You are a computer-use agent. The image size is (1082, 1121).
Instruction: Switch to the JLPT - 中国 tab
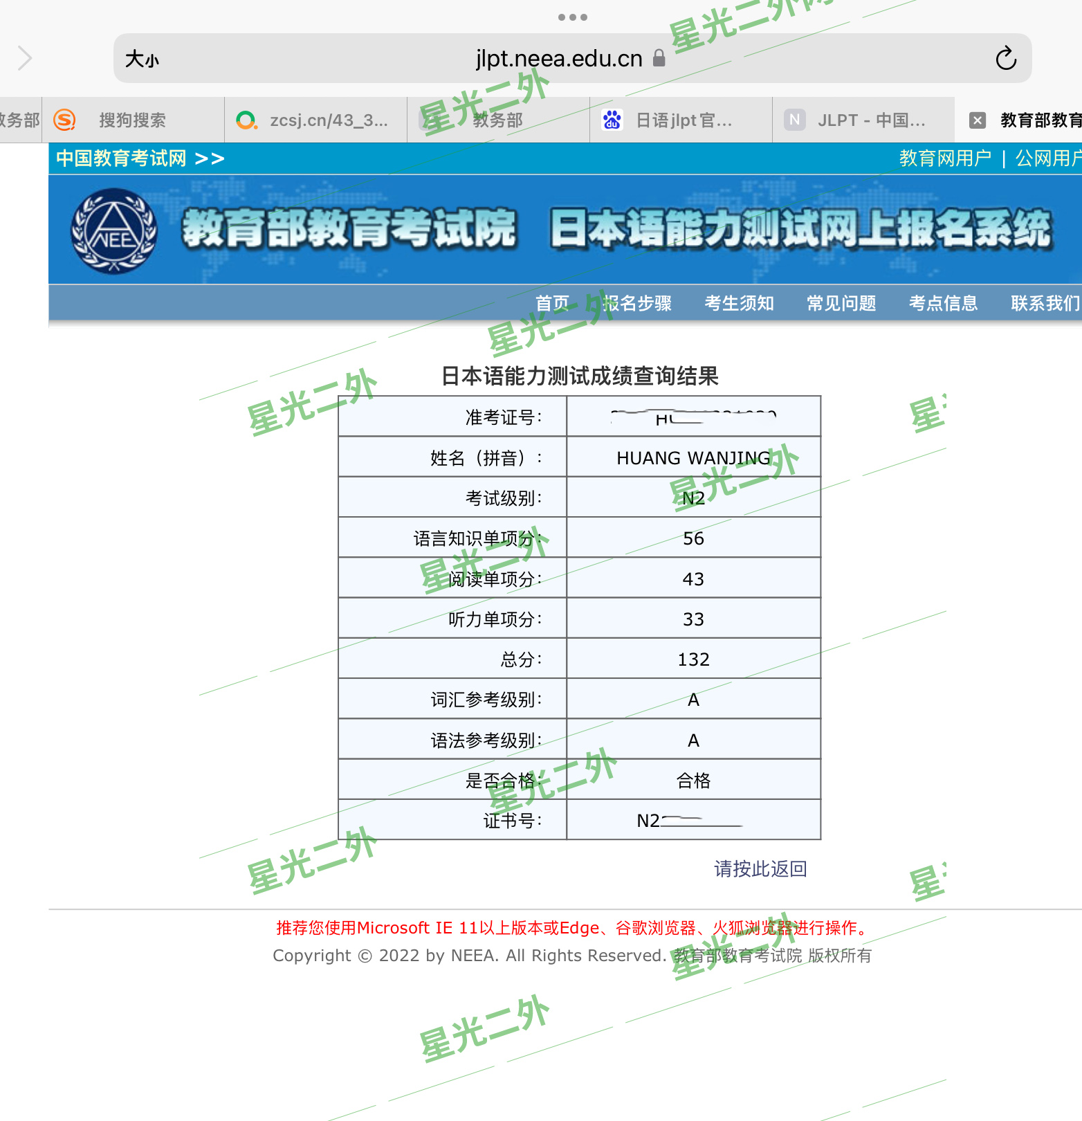click(x=864, y=120)
